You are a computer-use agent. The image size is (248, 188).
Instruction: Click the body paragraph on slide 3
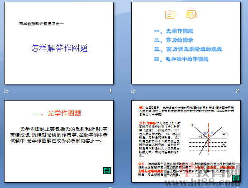tap(59, 135)
